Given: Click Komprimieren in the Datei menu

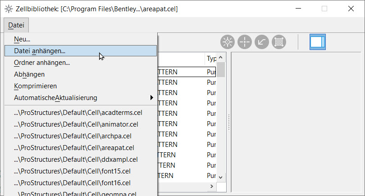Looking at the screenshot, I should pyautogui.click(x=35, y=86).
